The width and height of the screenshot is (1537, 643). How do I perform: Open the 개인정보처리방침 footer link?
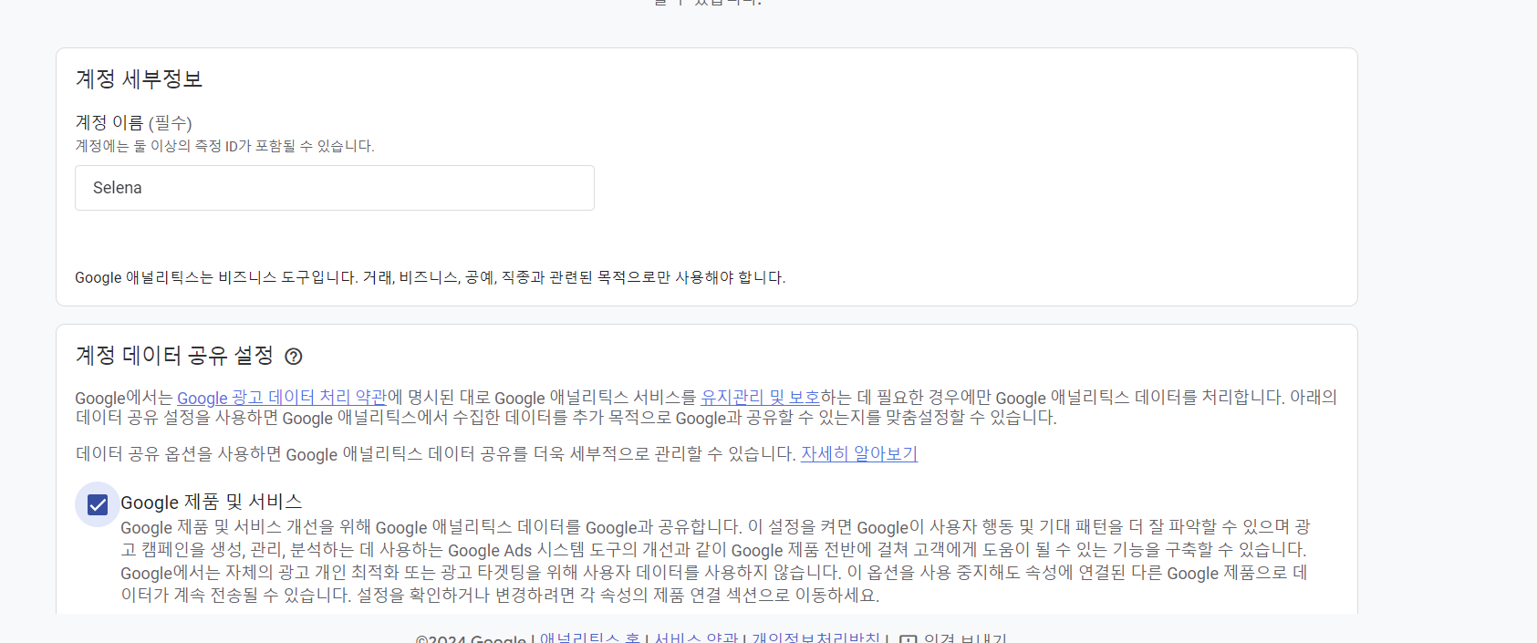[816, 638]
